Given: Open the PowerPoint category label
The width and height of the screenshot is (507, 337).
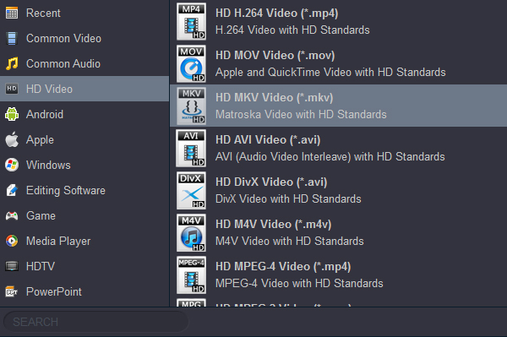Looking at the screenshot, I should coord(54,291).
